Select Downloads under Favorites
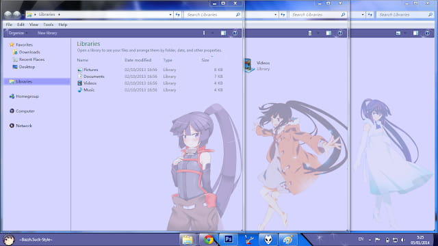438x246 pixels. tap(29, 52)
